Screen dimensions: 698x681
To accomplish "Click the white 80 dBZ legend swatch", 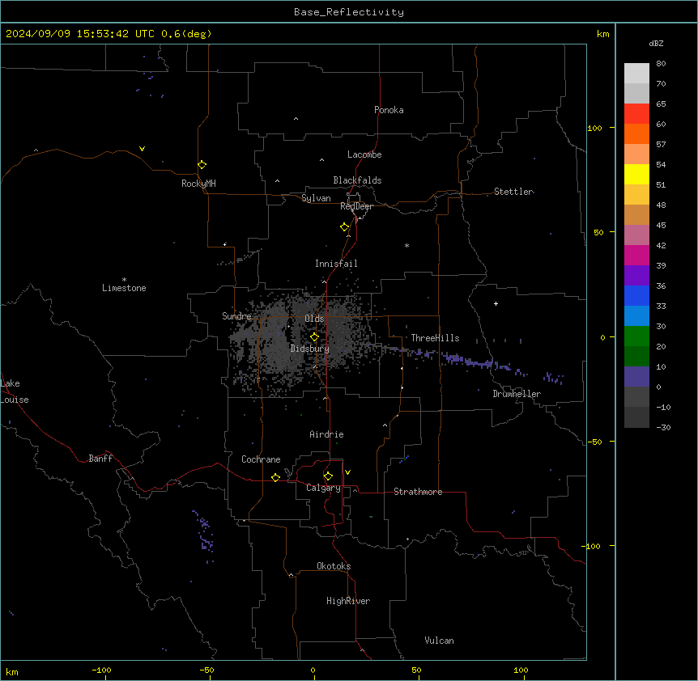I will (x=636, y=74).
